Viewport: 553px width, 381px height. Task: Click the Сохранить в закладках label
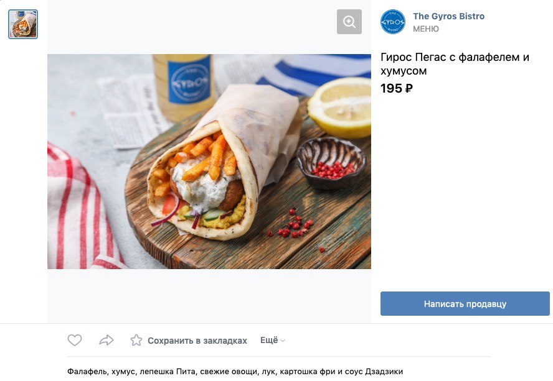197,341
